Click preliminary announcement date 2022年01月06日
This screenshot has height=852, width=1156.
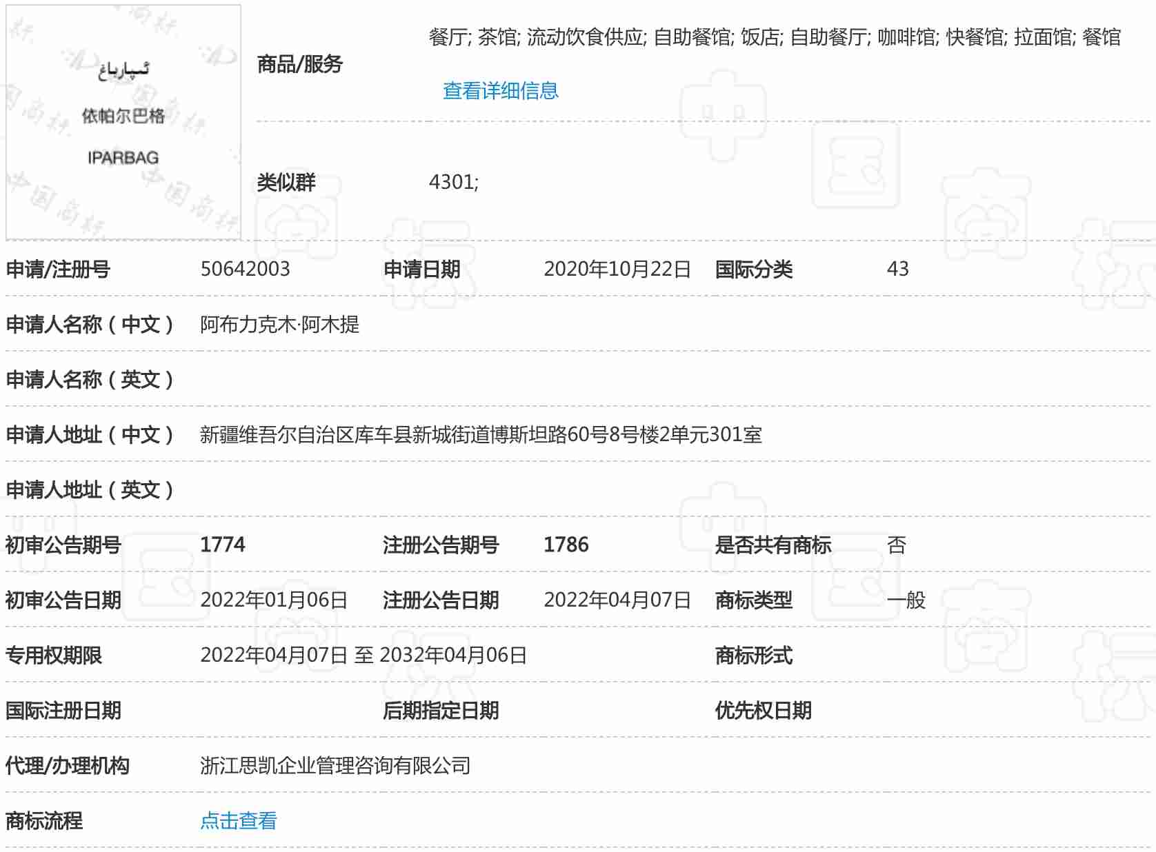274,600
